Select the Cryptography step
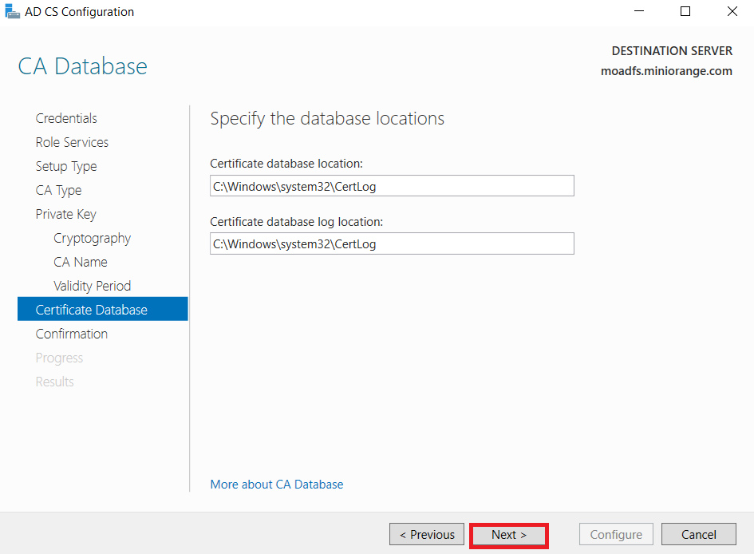 pyautogui.click(x=92, y=237)
